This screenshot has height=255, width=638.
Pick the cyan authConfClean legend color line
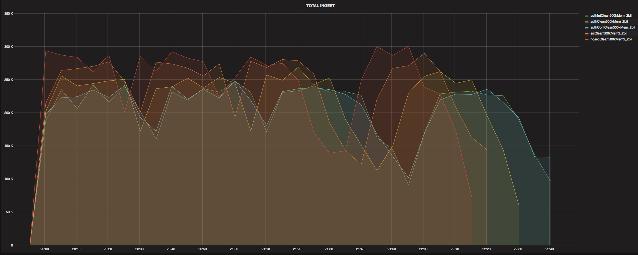(x=586, y=28)
